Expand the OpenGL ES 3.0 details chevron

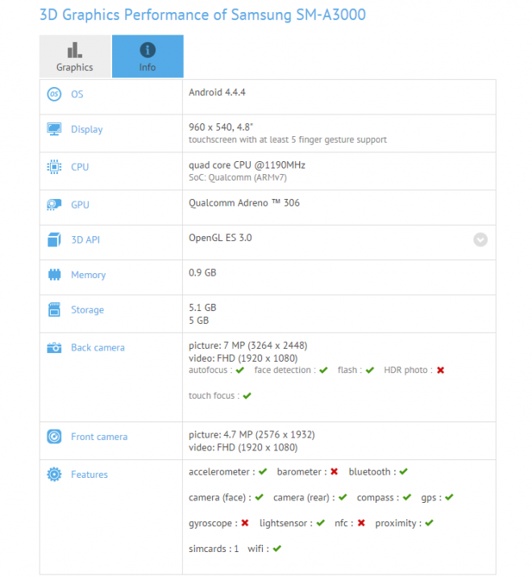point(480,239)
